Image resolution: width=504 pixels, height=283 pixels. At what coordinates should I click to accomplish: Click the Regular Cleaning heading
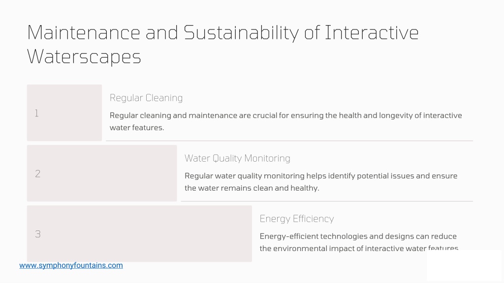146,98
